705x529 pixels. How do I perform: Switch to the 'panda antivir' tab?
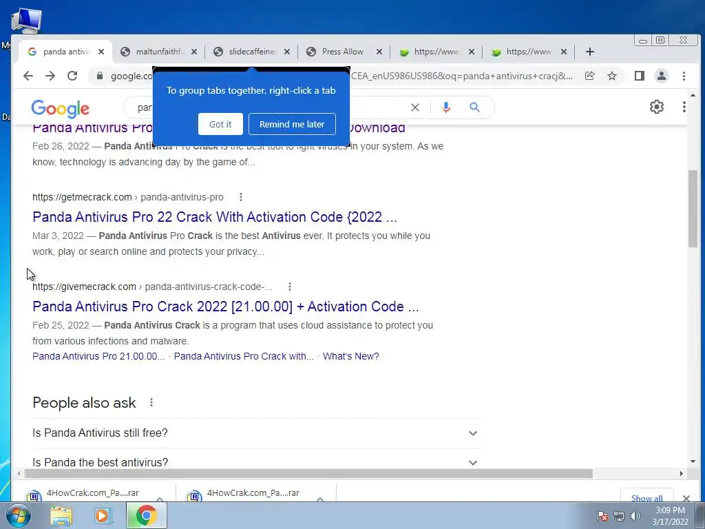tap(66, 52)
